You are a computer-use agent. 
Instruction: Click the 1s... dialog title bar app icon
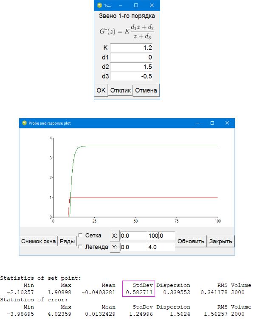(x=99, y=6)
